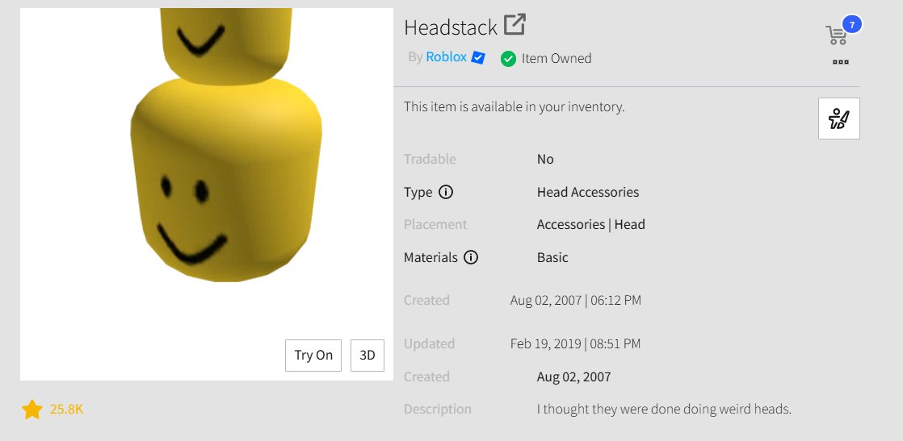Click the info icon next to Type
Screen dimensions: 903x441
[446, 192]
